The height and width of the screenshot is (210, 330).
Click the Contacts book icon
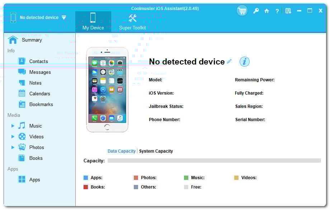[22, 61]
